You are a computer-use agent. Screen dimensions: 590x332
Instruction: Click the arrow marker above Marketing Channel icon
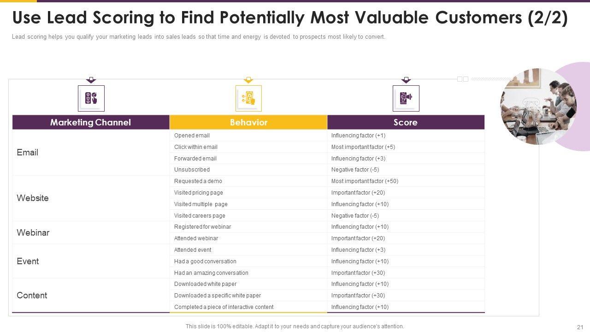91,80
